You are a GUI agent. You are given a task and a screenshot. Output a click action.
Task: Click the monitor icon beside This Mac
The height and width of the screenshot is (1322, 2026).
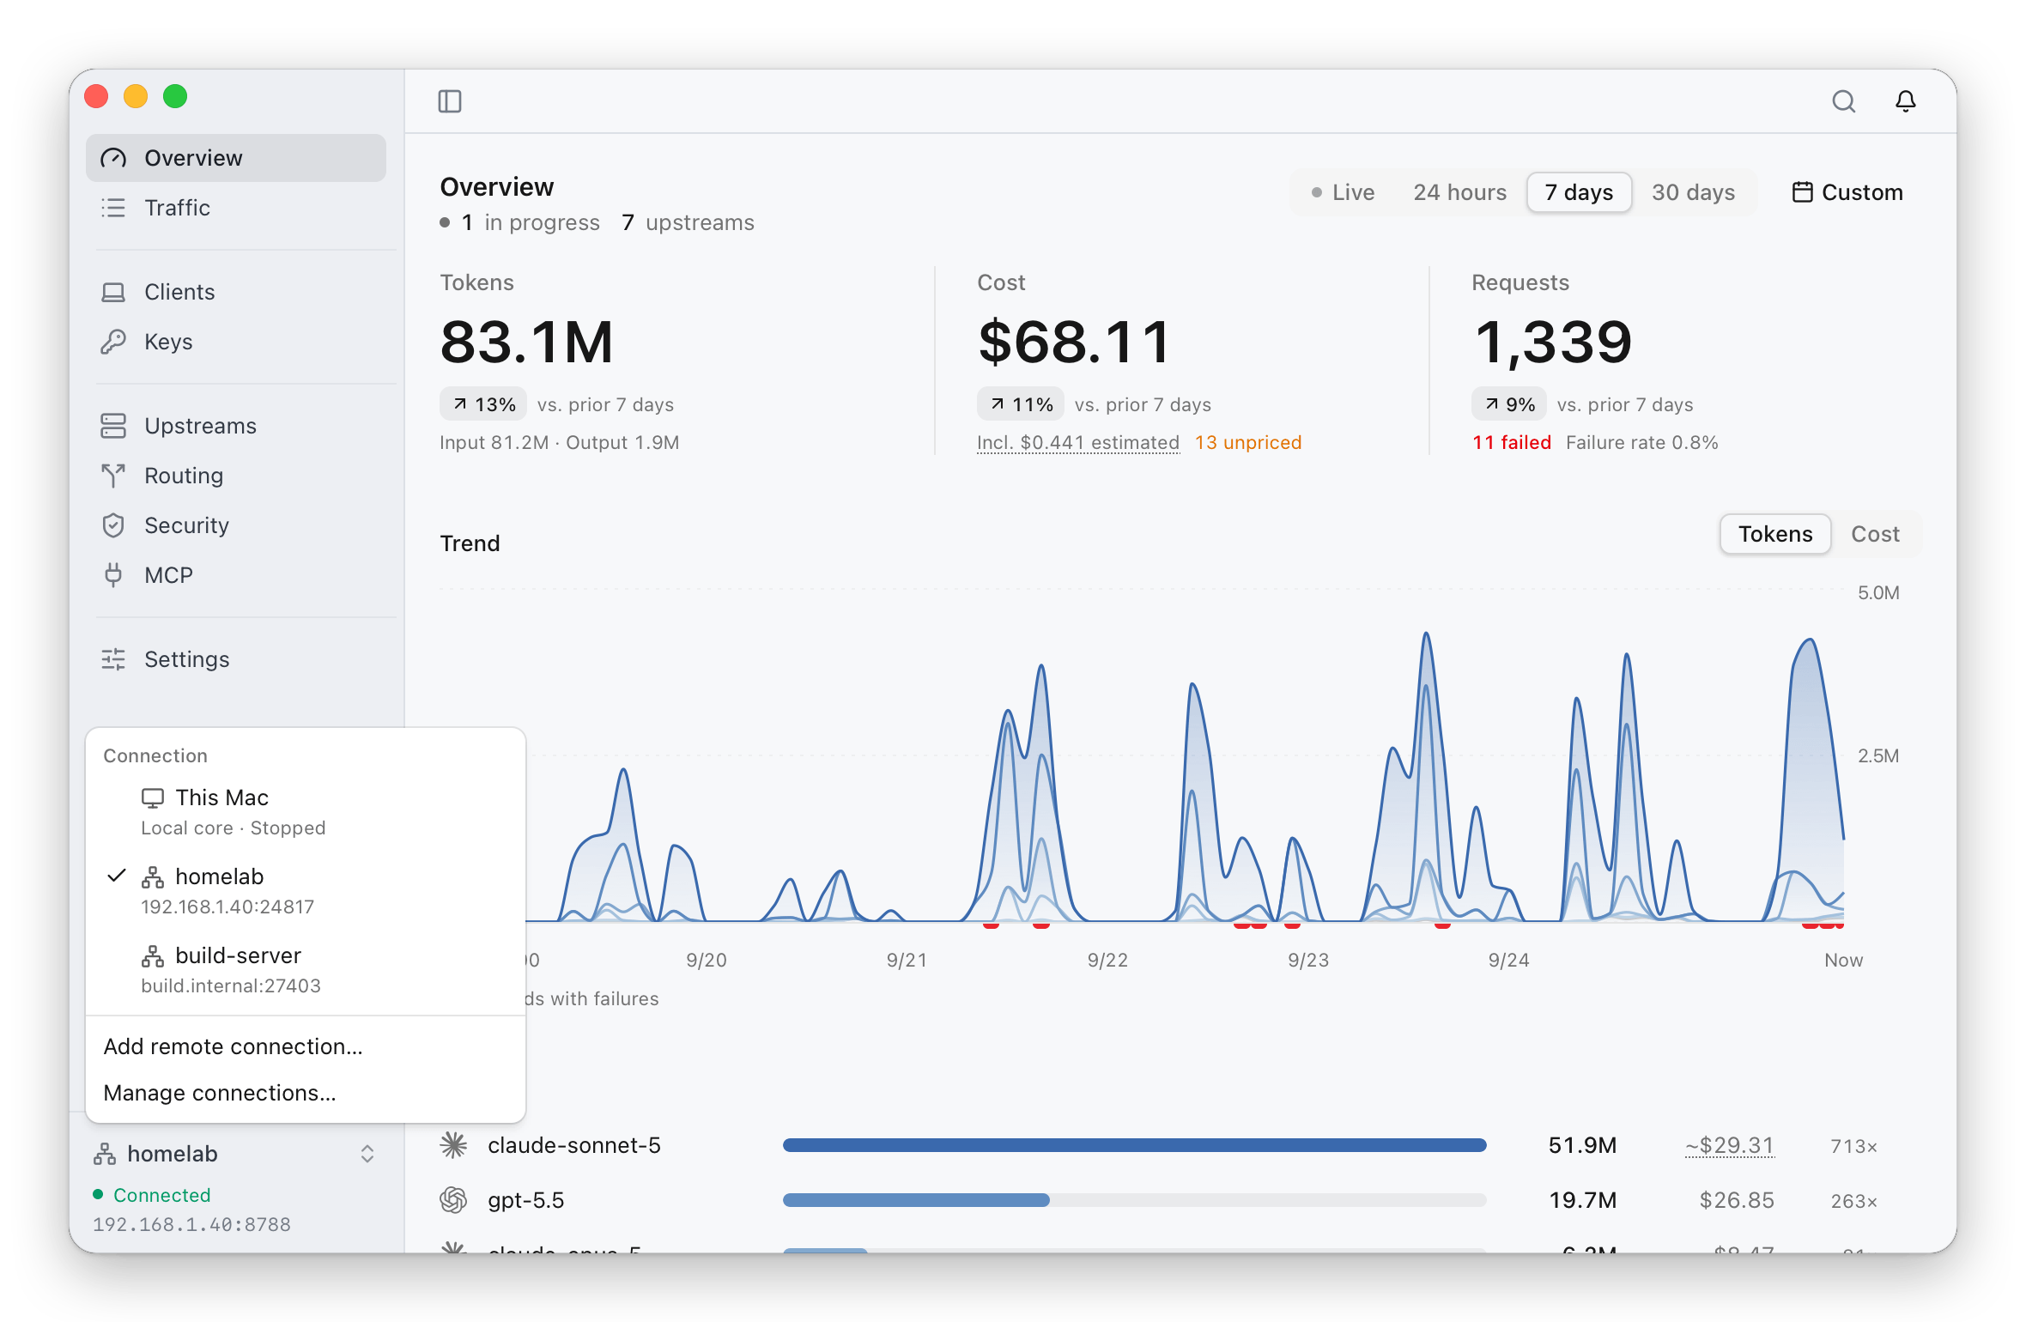click(153, 798)
